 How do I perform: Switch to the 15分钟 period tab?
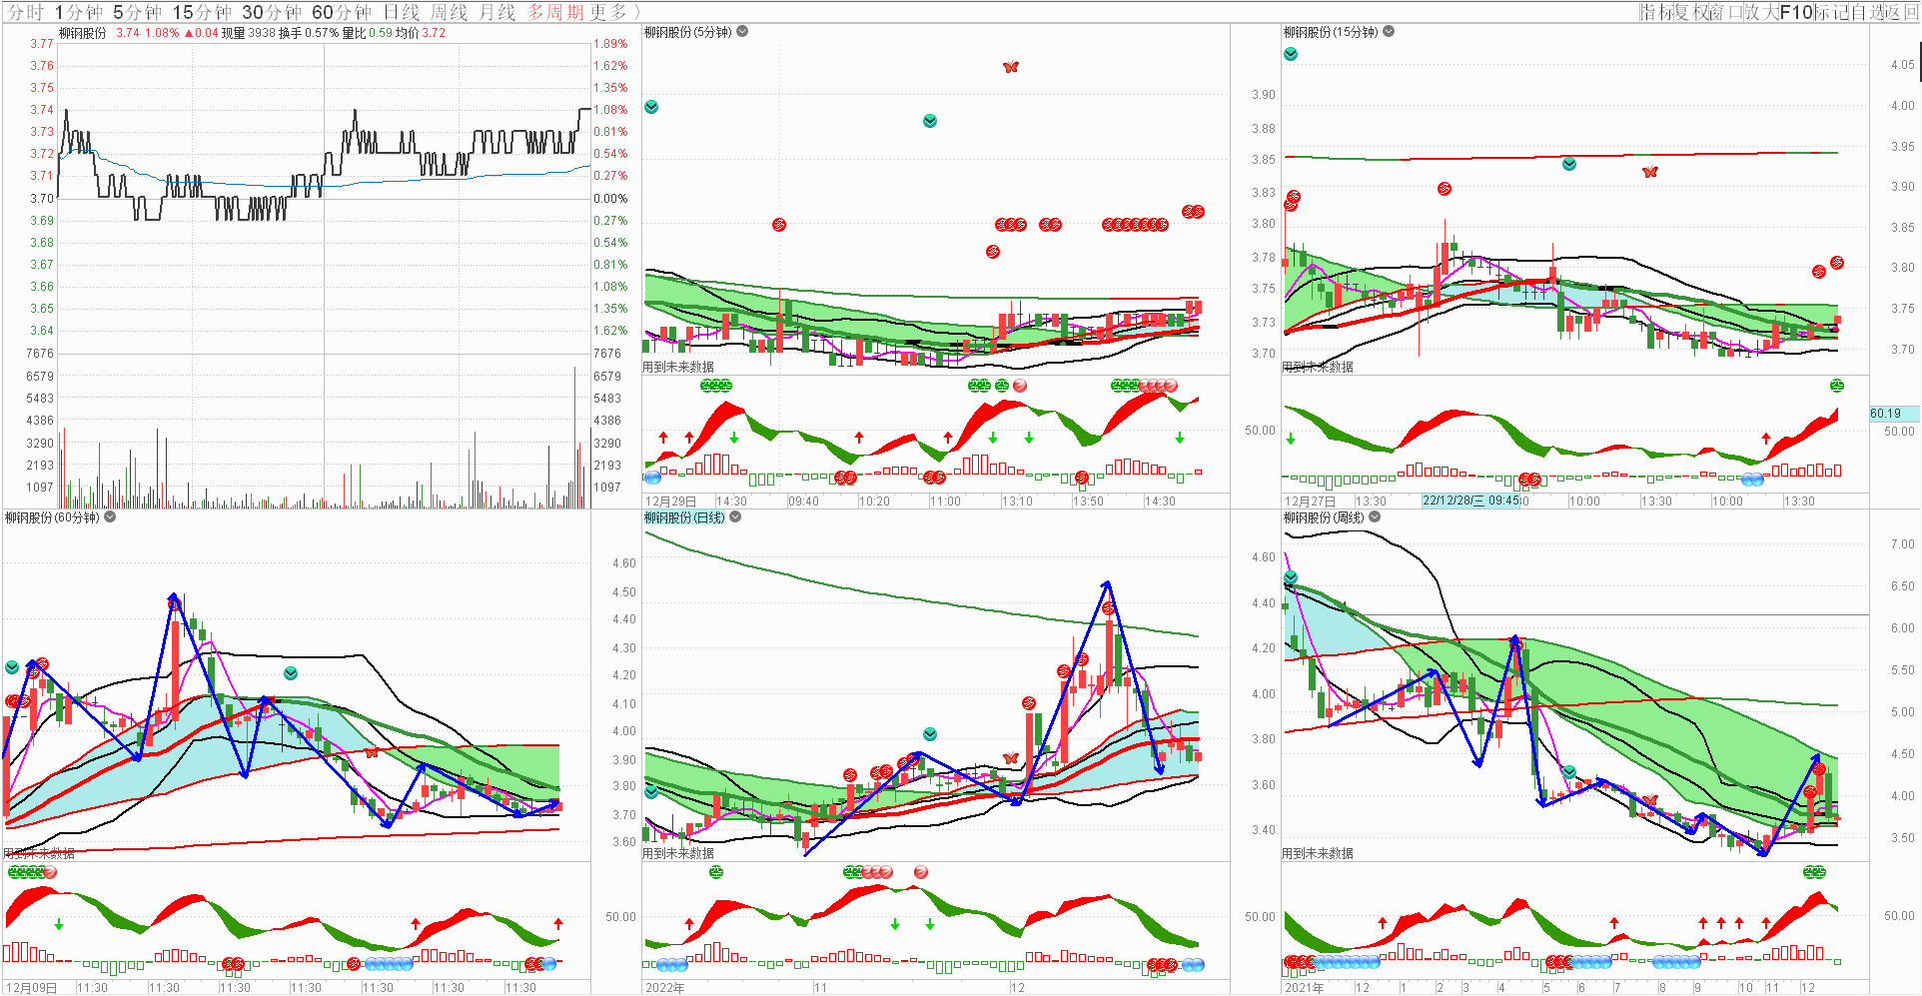point(202,12)
